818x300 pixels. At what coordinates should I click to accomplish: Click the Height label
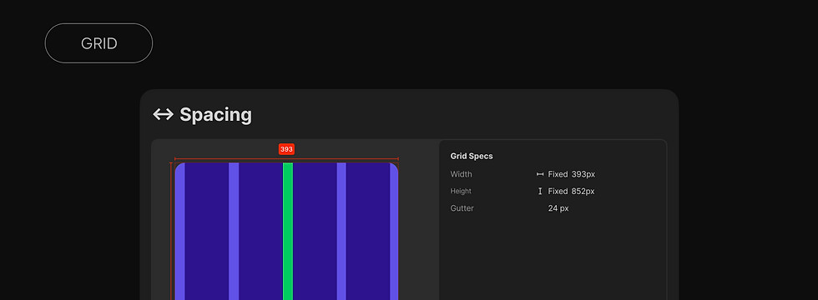pyautogui.click(x=461, y=191)
